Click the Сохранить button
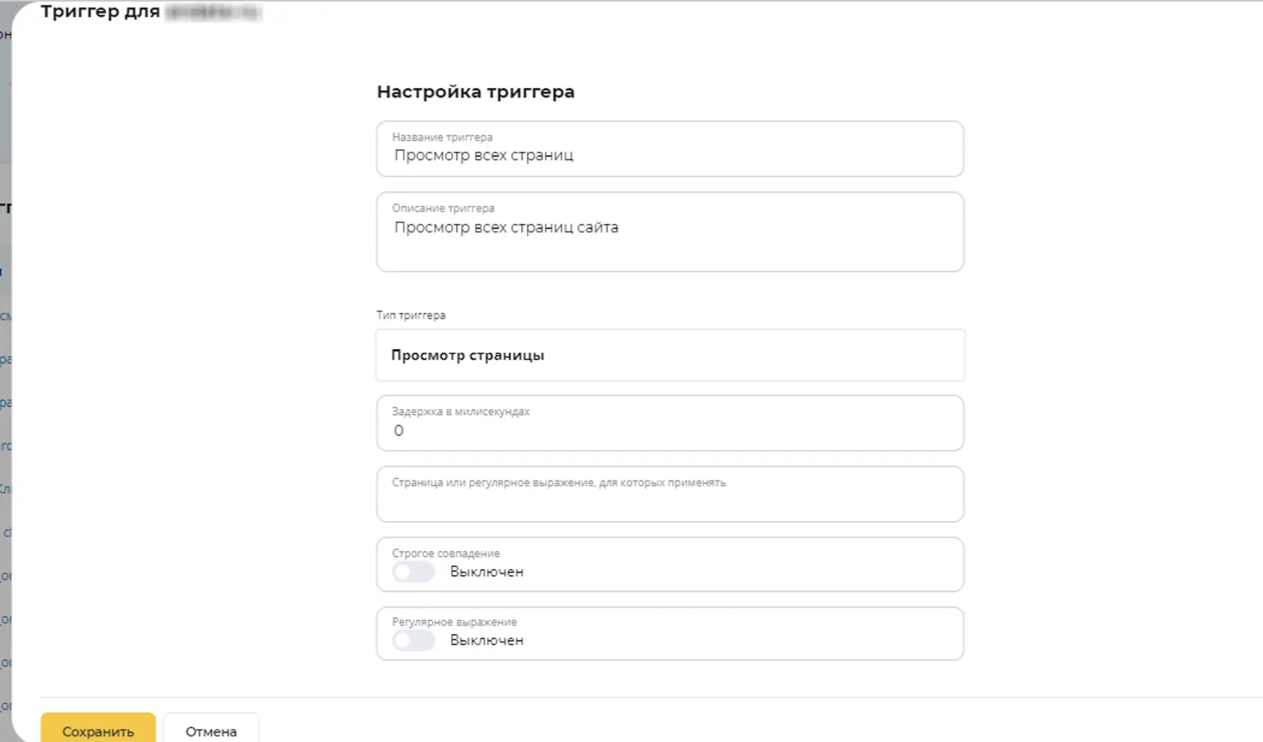 [x=98, y=729]
